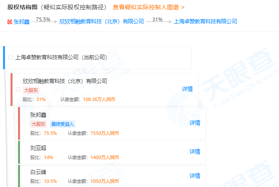Click the 最终受益人 tag on 张邦鑫

(62, 124)
